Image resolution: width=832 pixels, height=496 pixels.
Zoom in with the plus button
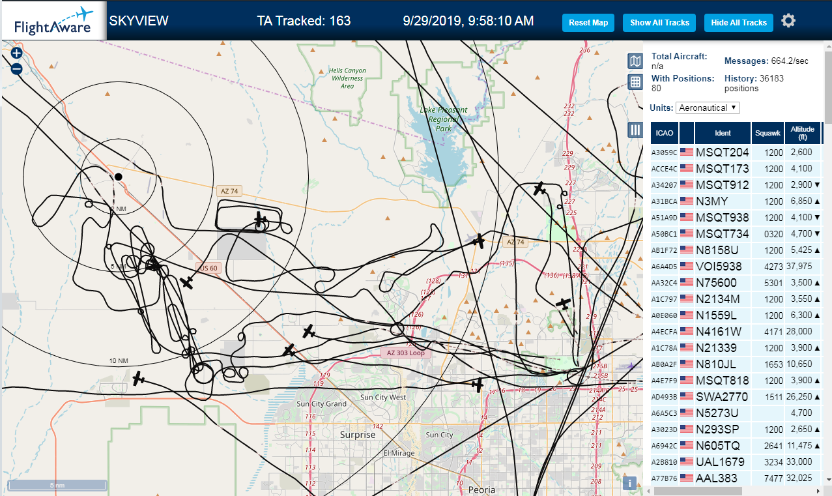click(x=17, y=53)
